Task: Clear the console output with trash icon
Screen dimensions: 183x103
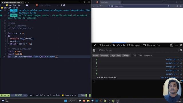Action: pyautogui.click(x=94, y=50)
